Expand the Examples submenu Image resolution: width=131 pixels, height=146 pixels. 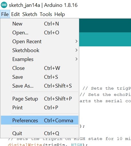[x=39, y=59]
